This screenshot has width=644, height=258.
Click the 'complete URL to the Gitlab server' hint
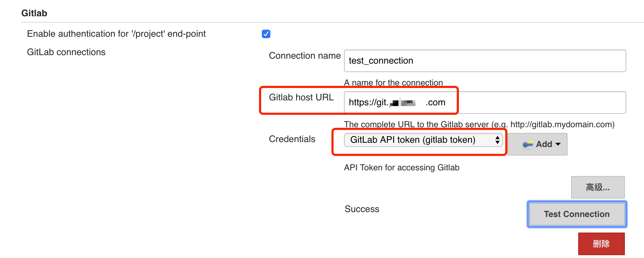(x=479, y=124)
